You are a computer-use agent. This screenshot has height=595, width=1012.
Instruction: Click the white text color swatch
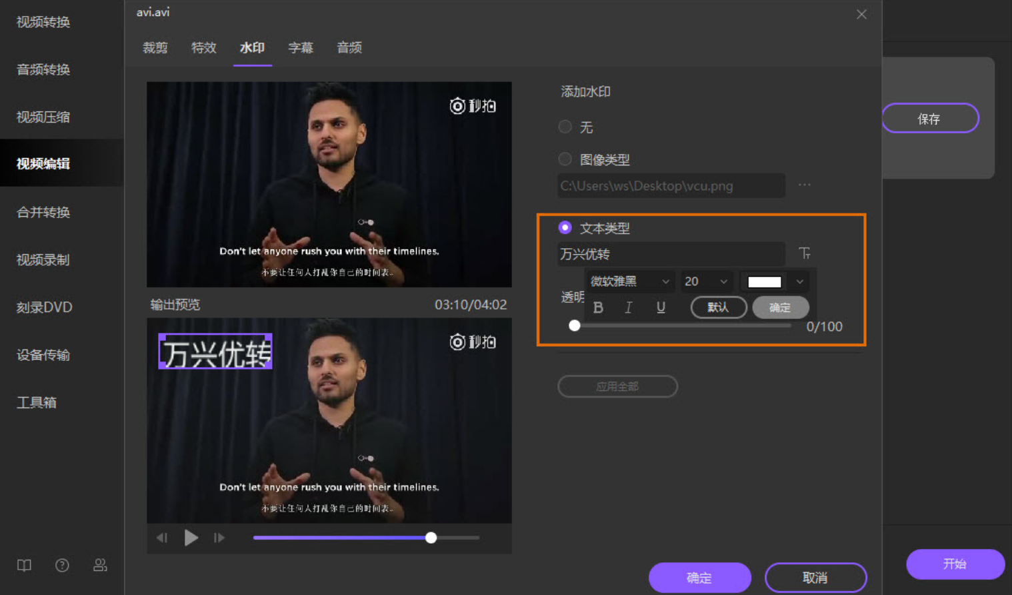pyautogui.click(x=765, y=281)
